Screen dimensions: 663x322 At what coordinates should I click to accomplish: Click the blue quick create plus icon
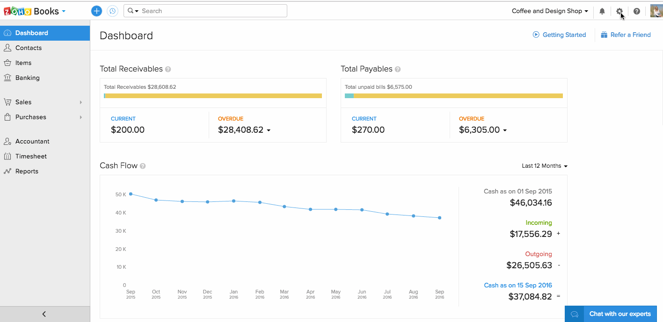[96, 11]
